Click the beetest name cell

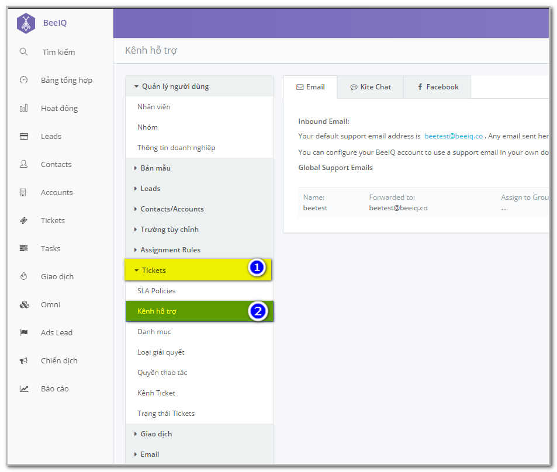coord(316,208)
